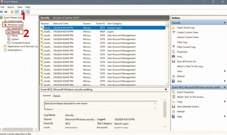Click the Create Custom View funnel icon
Image resolution: width=227 pixels, height=135 pixels.
173,32
